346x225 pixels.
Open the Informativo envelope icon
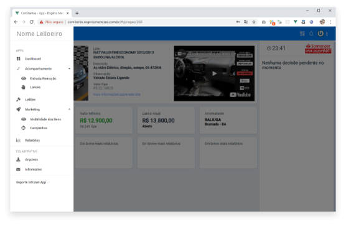pyautogui.click(x=18, y=169)
